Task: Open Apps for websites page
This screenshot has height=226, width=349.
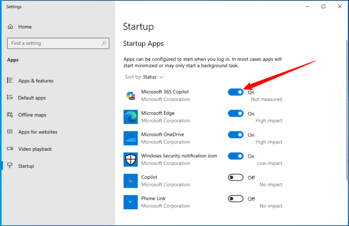Action: [38, 132]
